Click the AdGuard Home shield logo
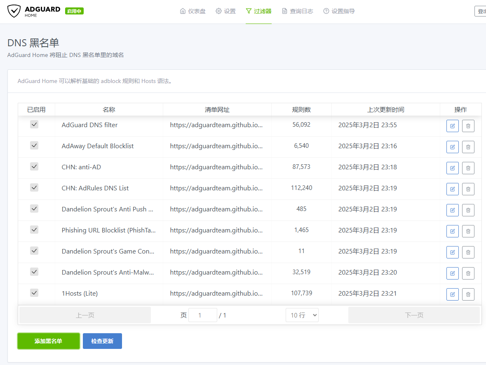The height and width of the screenshot is (365, 486). [x=14, y=11]
